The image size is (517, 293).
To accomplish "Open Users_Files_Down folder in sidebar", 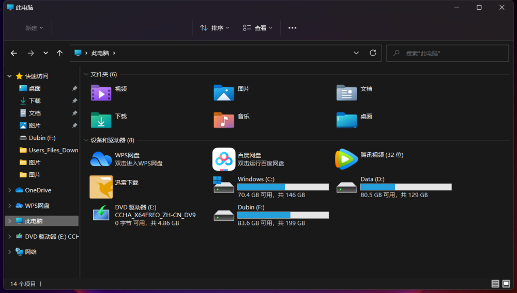I will click(x=53, y=150).
